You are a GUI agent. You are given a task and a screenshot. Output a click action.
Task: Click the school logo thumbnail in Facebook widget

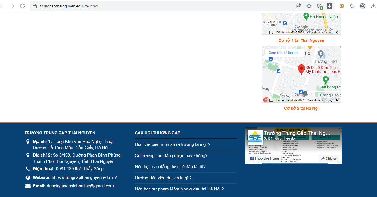[255, 137]
